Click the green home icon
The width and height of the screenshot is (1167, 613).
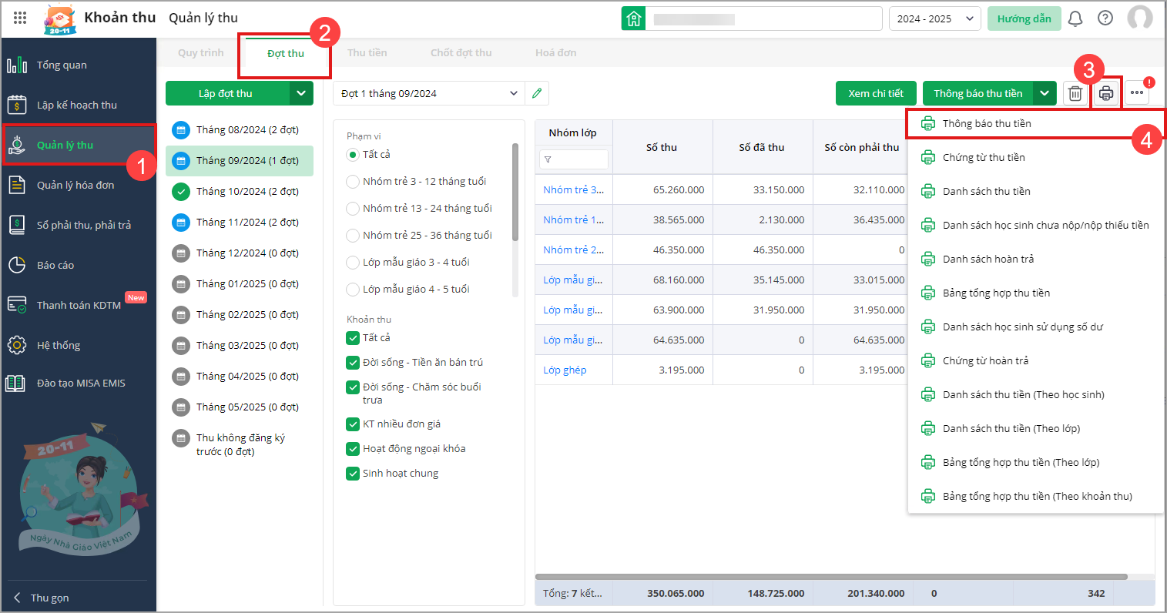coord(633,18)
